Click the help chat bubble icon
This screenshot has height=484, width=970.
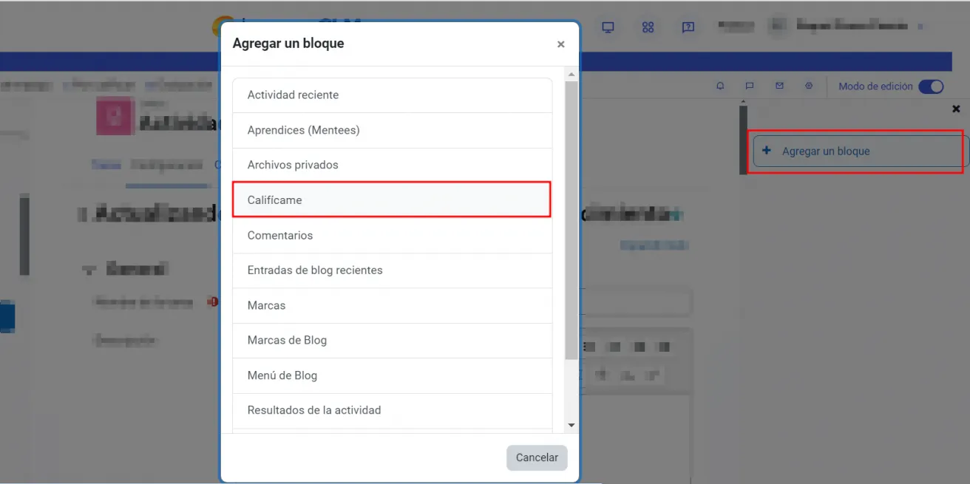(x=688, y=27)
